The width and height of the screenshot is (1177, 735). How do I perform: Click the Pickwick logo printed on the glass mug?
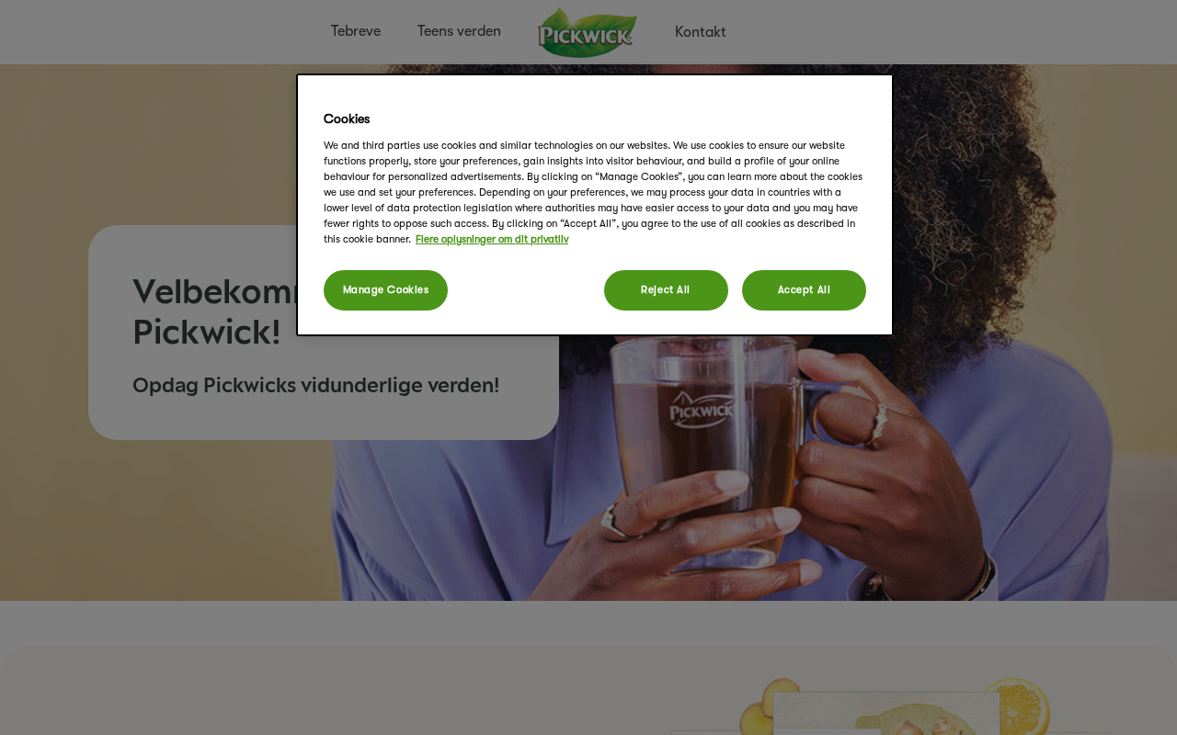coord(701,410)
